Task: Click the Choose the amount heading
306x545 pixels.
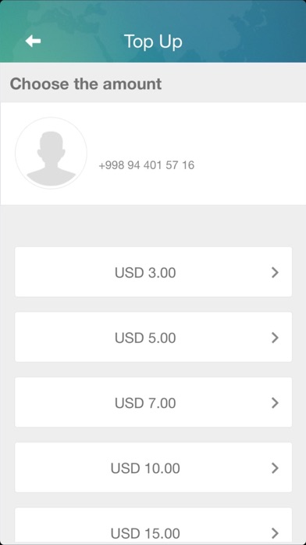Action: pyautogui.click(x=86, y=84)
